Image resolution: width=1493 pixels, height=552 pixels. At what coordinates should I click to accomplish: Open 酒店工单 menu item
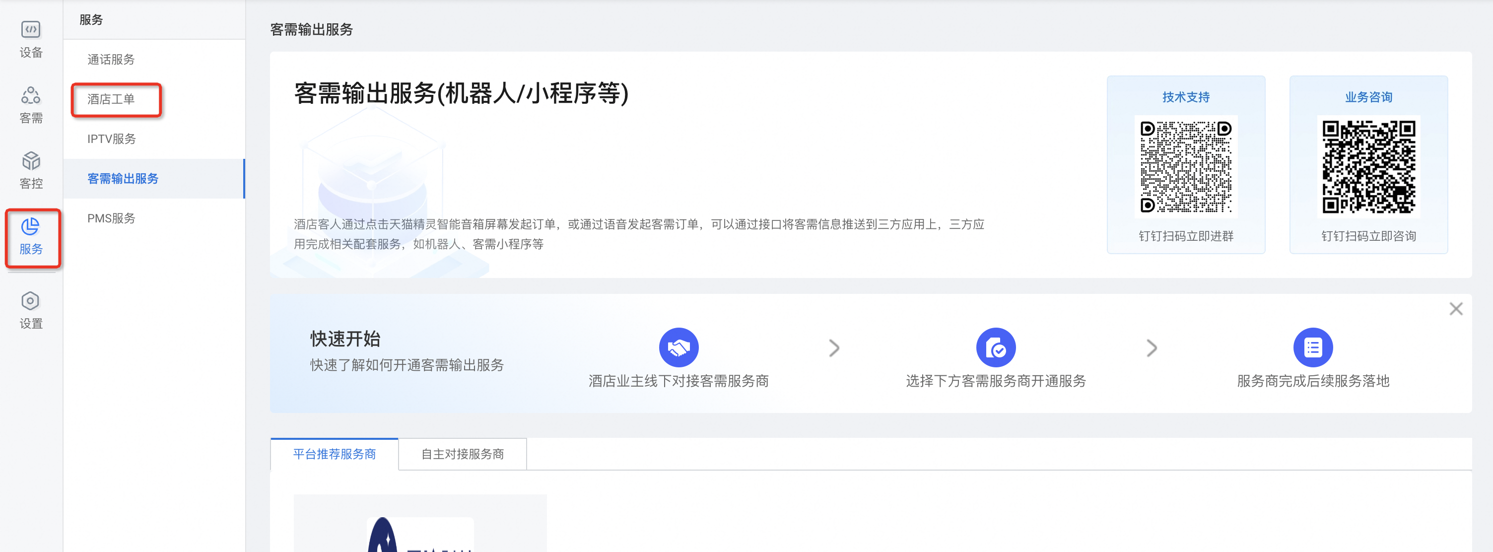tap(111, 99)
